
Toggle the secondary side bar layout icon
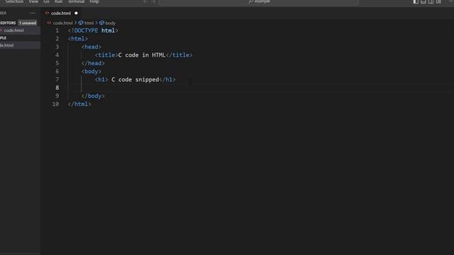coord(431,1)
